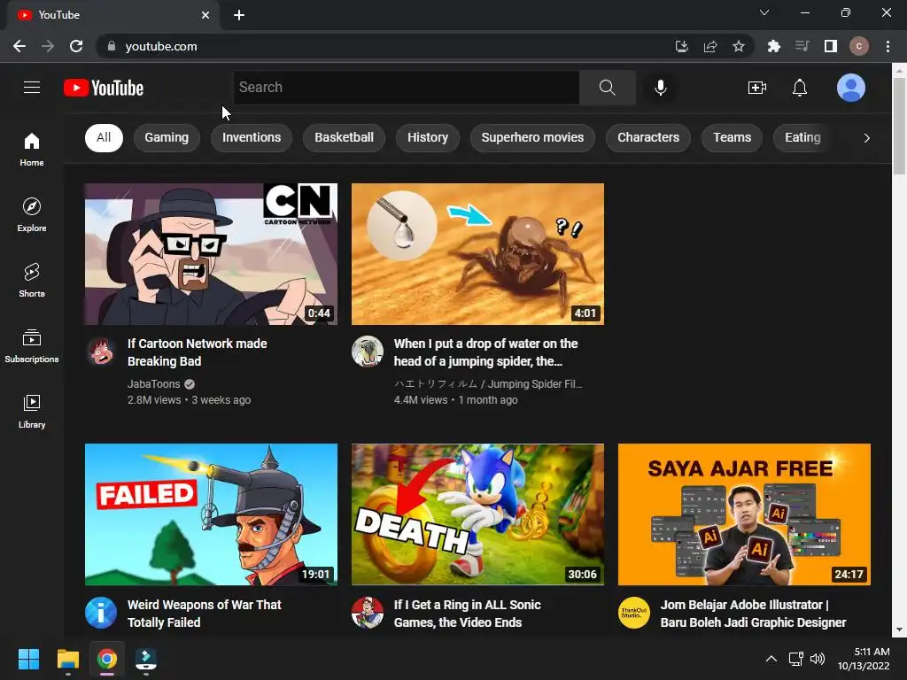Open title 'Weird Weapons of War That Totally Failed'

[x=205, y=614]
